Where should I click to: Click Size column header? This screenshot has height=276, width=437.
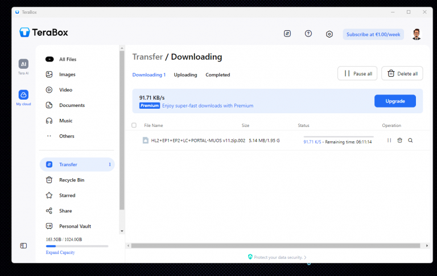245,125
